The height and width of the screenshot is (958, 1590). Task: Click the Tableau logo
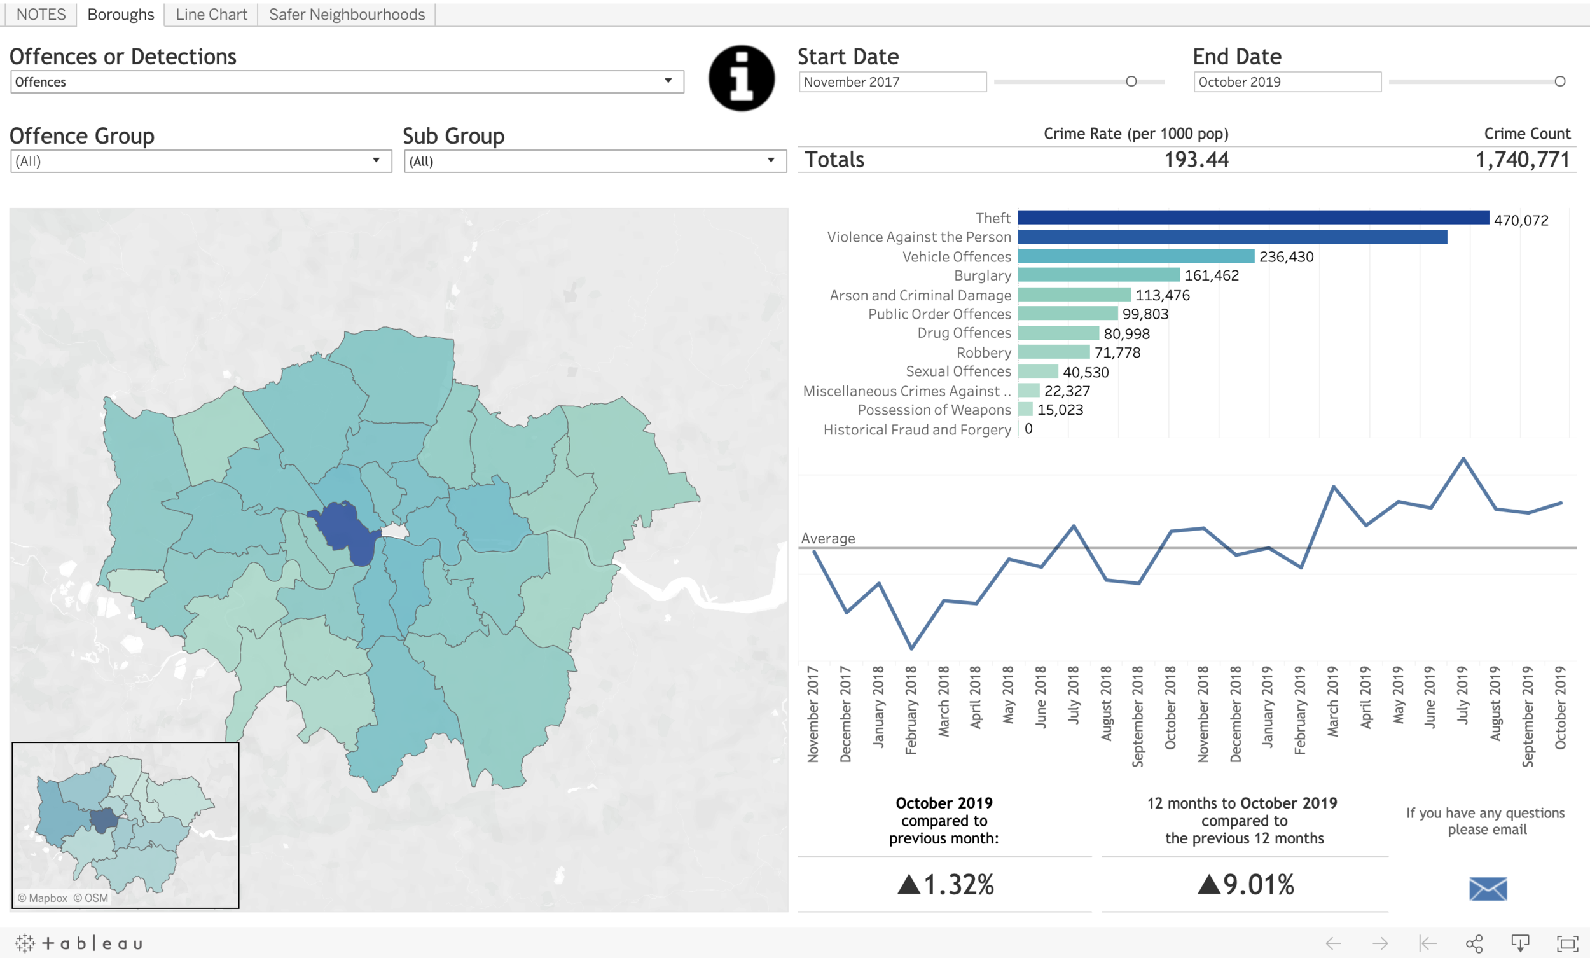pyautogui.click(x=79, y=943)
